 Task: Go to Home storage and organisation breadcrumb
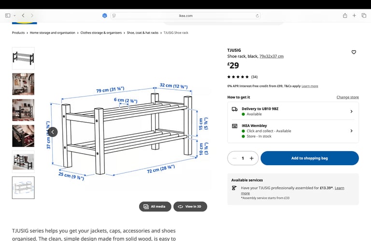coord(52,33)
